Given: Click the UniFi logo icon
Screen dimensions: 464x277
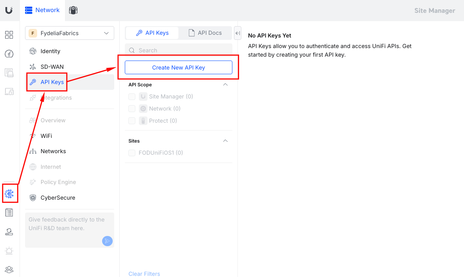Looking at the screenshot, I should (x=9, y=10).
